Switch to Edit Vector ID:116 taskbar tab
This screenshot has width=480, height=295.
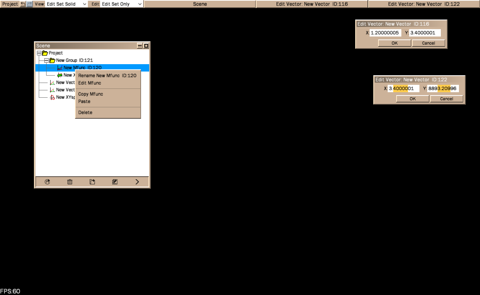click(312, 4)
